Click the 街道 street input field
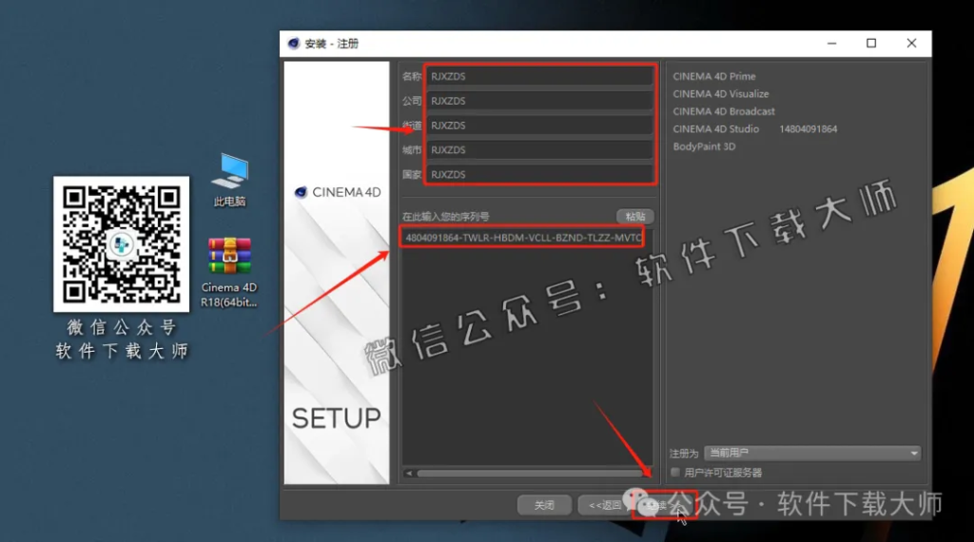This screenshot has height=542, width=974. (539, 126)
